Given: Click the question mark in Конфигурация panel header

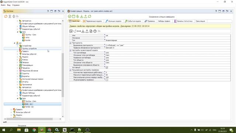Looking at the screenshot, I should click(x=216, y=11).
